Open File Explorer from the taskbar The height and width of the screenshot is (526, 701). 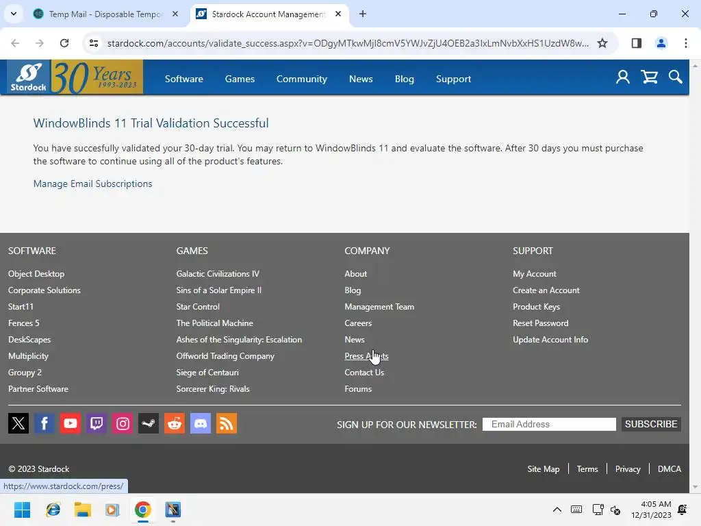point(83,510)
